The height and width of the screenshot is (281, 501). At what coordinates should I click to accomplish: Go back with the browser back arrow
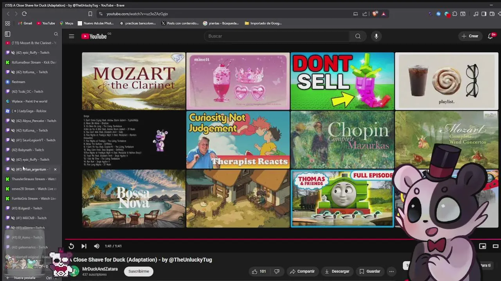8,14
